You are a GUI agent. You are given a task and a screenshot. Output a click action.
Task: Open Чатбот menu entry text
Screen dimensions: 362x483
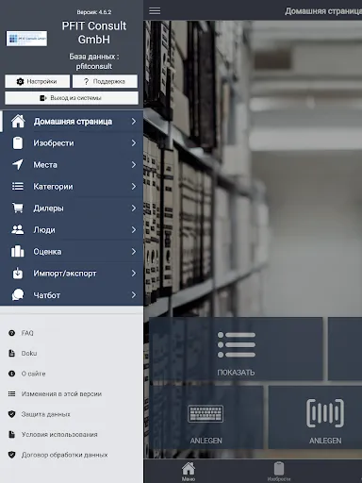[x=46, y=295]
